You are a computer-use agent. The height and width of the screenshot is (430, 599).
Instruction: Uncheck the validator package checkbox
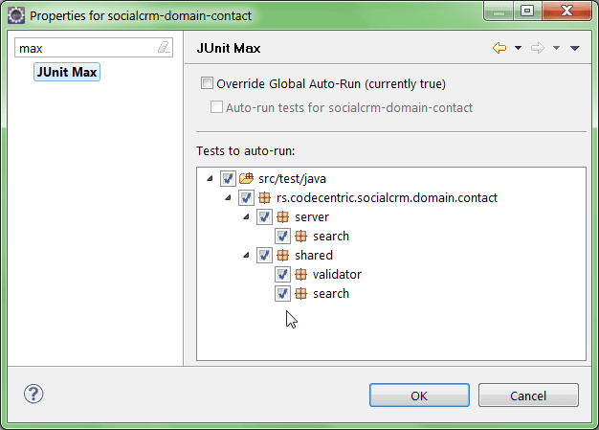283,275
